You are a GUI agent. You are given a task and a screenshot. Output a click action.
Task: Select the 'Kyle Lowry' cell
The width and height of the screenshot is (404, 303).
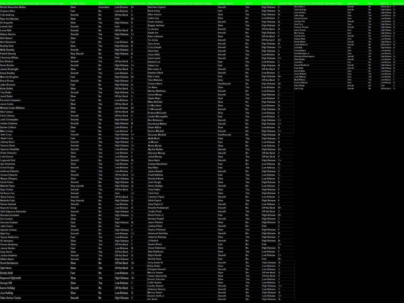coord(154,76)
